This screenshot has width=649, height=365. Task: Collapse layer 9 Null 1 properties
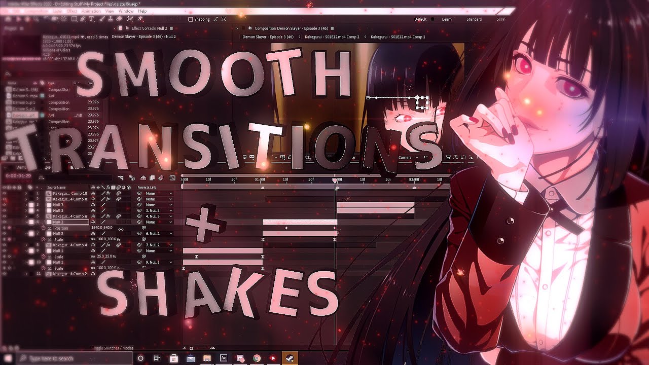point(26,251)
